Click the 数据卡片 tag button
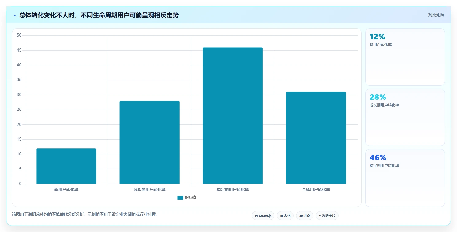Image resolution: width=457 pixels, height=232 pixels. point(327,216)
